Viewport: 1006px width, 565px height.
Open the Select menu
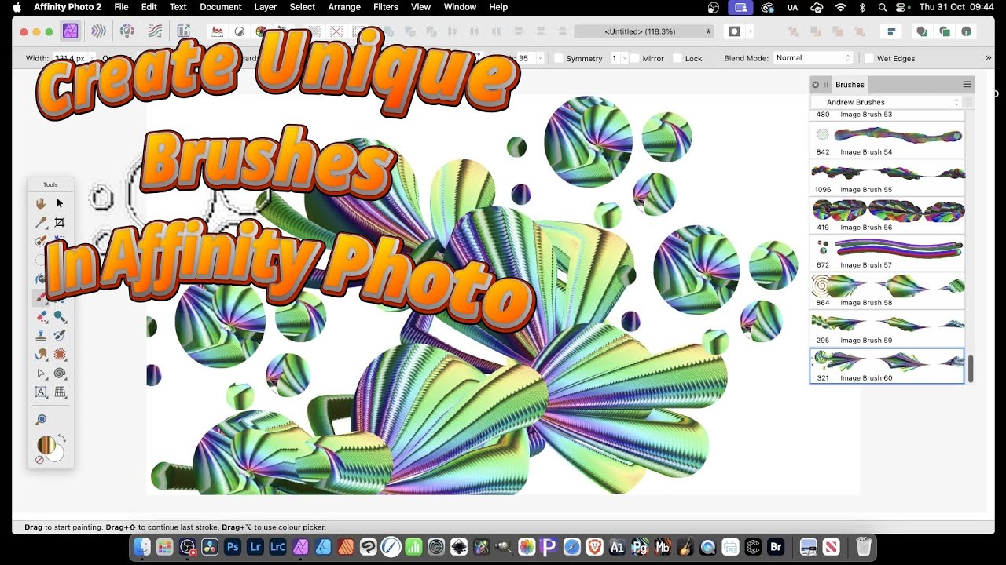pyautogui.click(x=303, y=7)
